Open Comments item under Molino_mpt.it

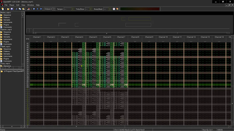[8, 27]
